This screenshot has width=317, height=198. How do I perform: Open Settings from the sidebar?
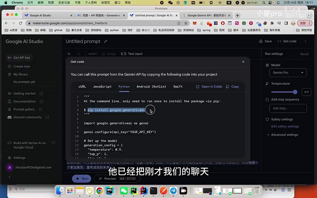pyautogui.click(x=19, y=158)
